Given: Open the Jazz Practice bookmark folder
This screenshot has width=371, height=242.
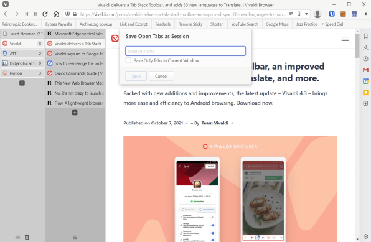Looking at the screenshot, I should coord(306,24).
